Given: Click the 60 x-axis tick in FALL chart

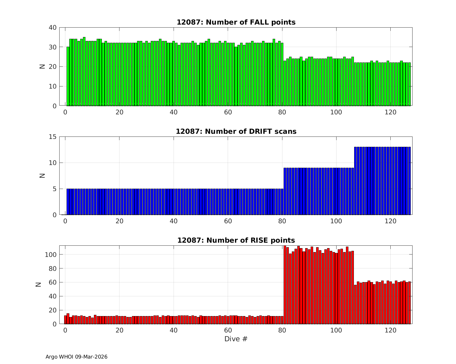Looking at the screenshot, I should 228,112.
